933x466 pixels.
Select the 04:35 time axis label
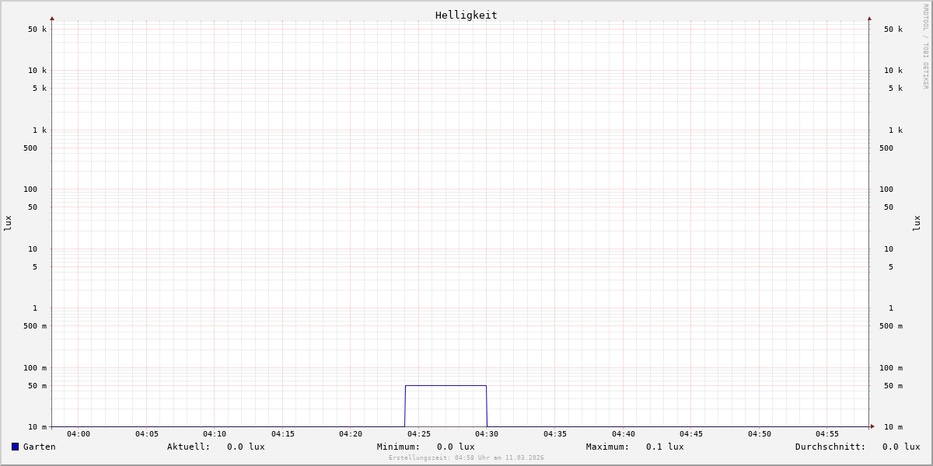[x=555, y=434]
